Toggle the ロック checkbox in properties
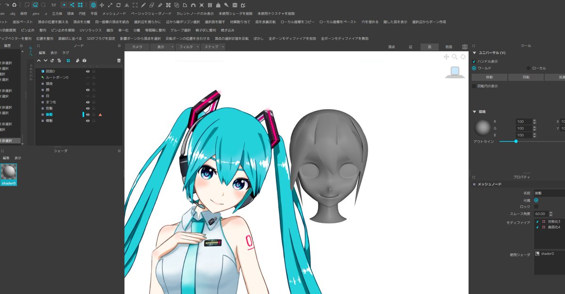The width and height of the screenshot is (565, 294). click(x=536, y=206)
